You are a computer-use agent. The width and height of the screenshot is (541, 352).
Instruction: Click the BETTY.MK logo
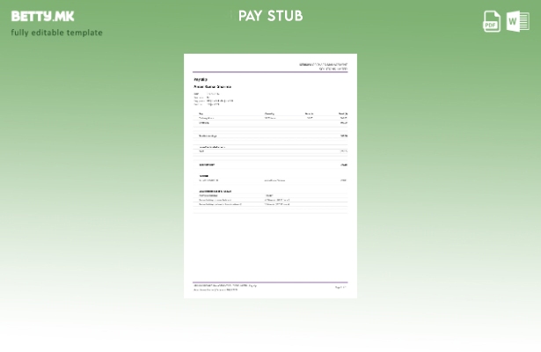[x=42, y=16]
